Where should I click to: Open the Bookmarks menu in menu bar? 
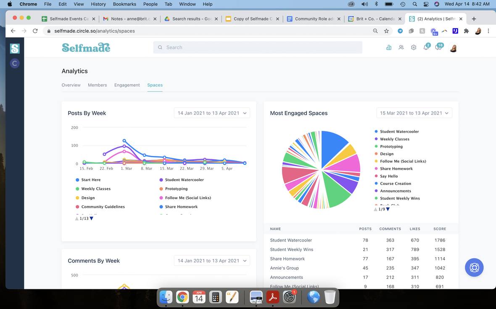[124, 4]
